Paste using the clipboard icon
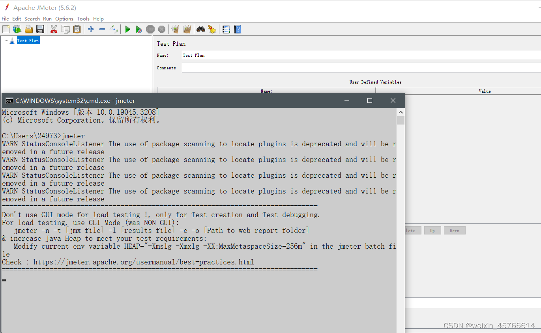541x333 pixels. pyautogui.click(x=77, y=29)
